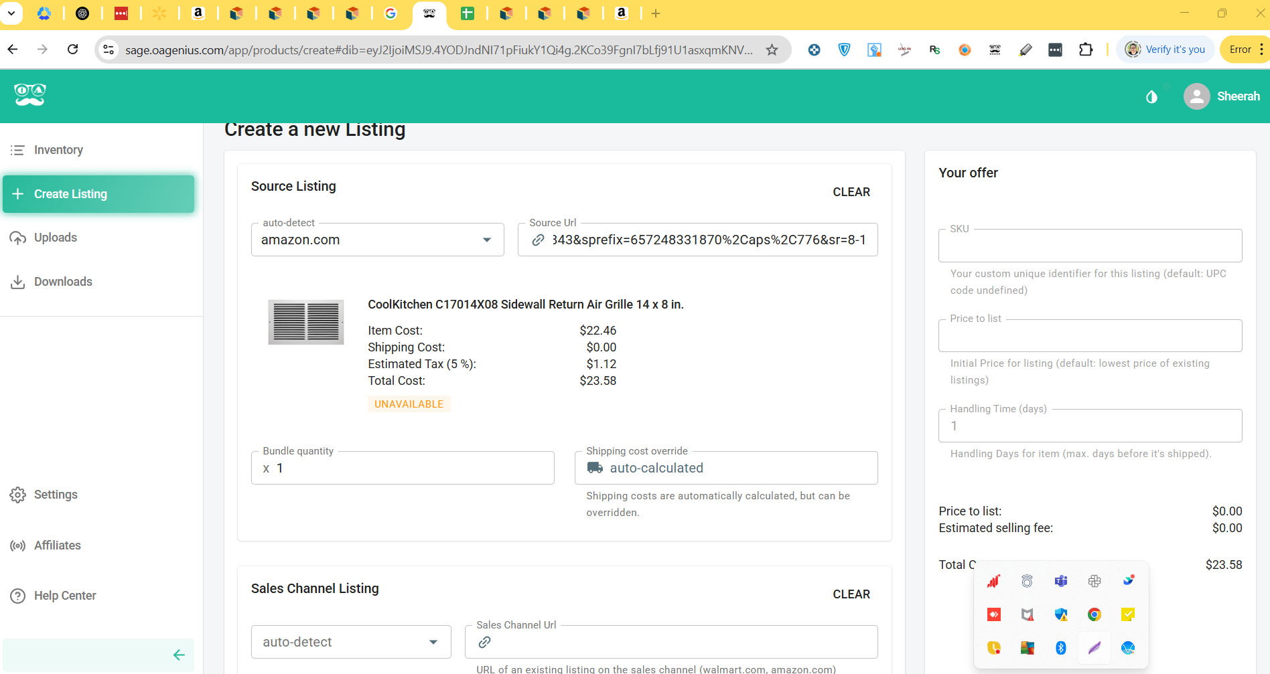Click the SKU input field

pyautogui.click(x=1090, y=246)
